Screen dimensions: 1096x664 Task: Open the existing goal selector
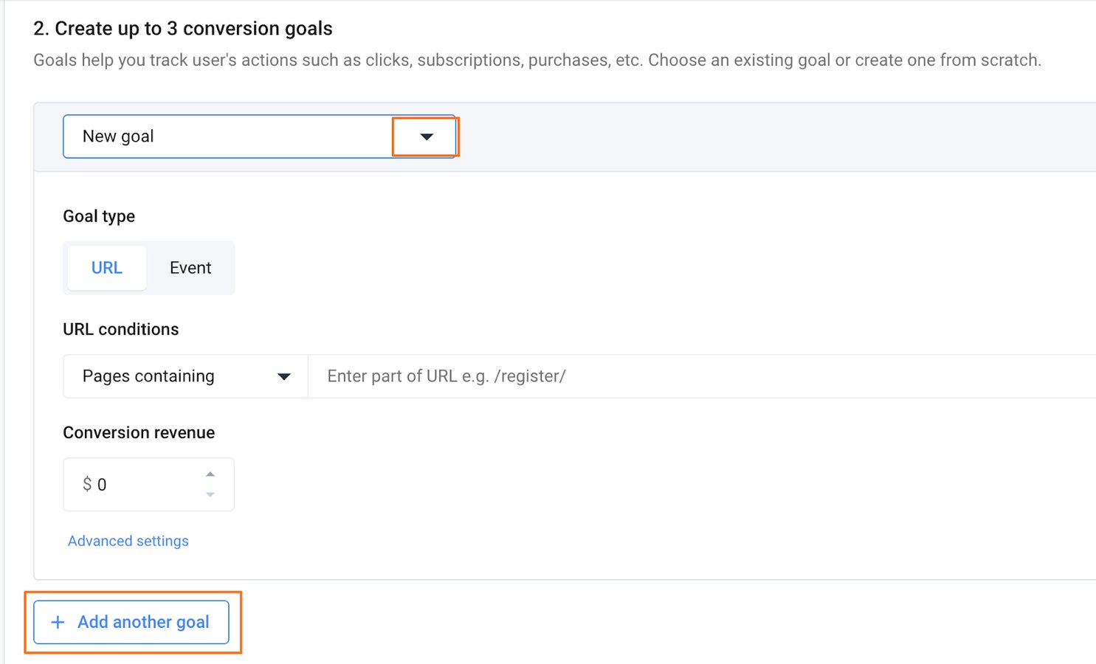click(258, 136)
